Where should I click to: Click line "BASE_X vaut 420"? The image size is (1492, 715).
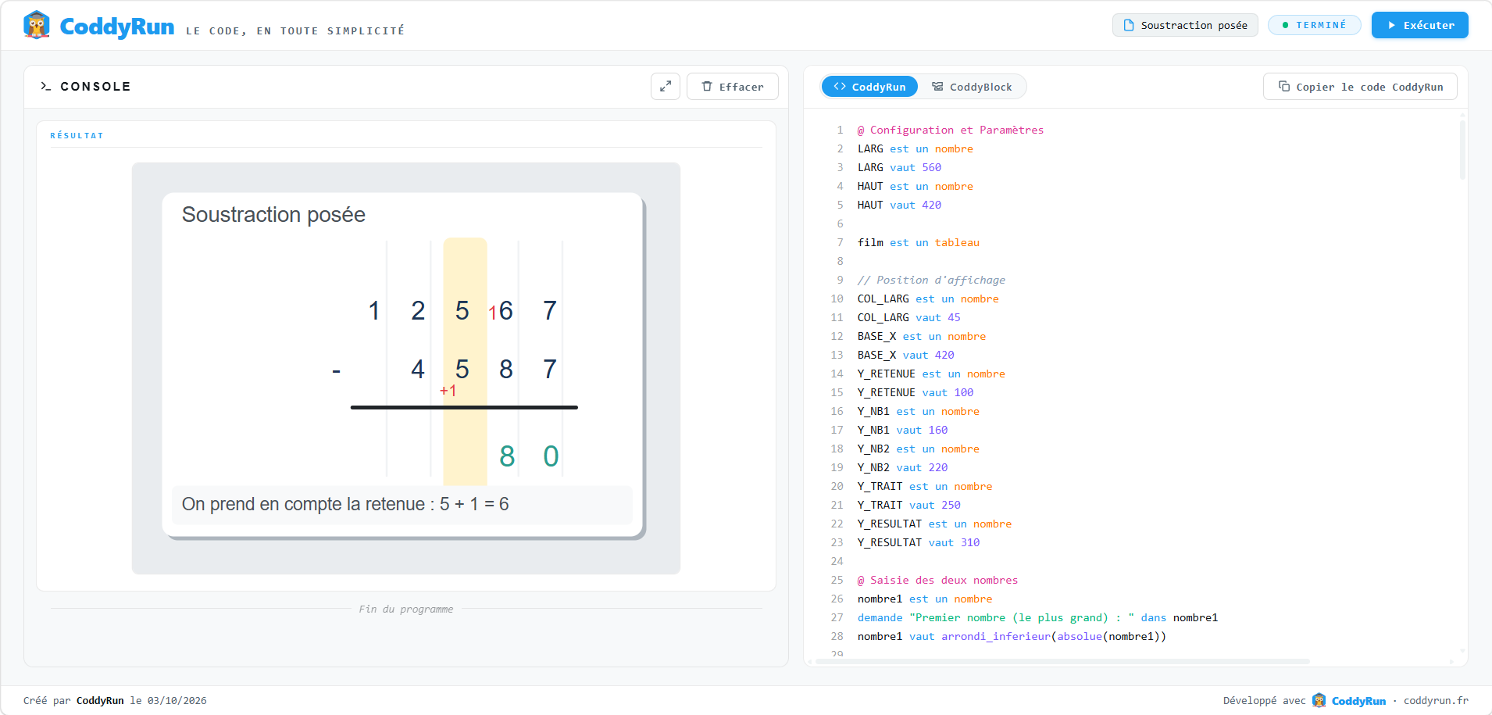tap(906, 355)
